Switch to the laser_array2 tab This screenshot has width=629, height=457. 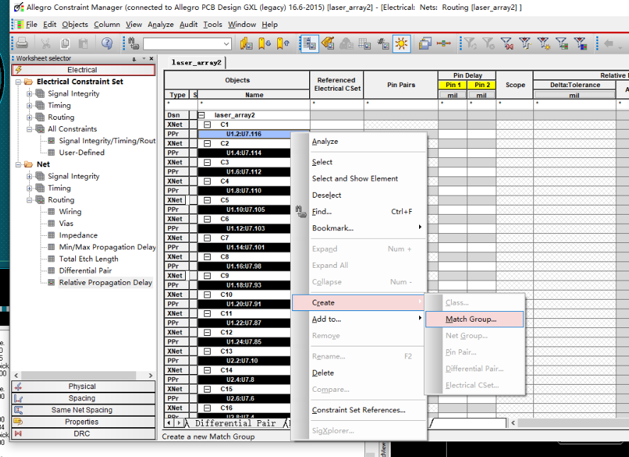pos(196,62)
